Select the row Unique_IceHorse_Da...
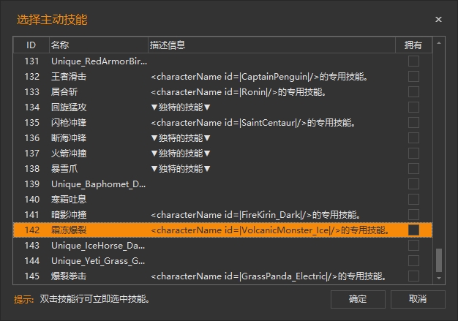The height and width of the screenshot is (321, 458). point(223,246)
